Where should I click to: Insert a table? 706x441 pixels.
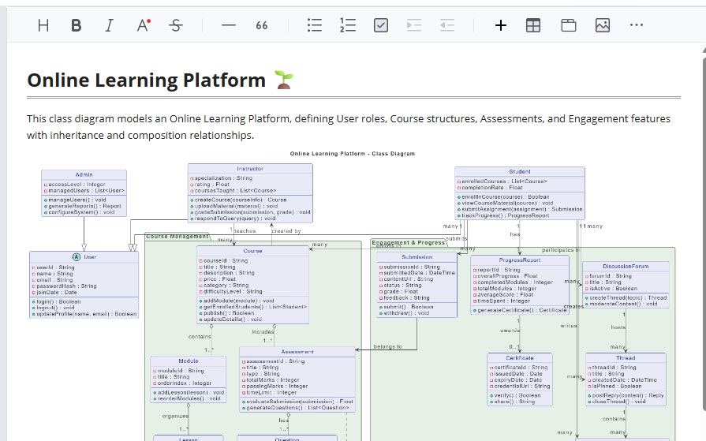click(x=533, y=25)
